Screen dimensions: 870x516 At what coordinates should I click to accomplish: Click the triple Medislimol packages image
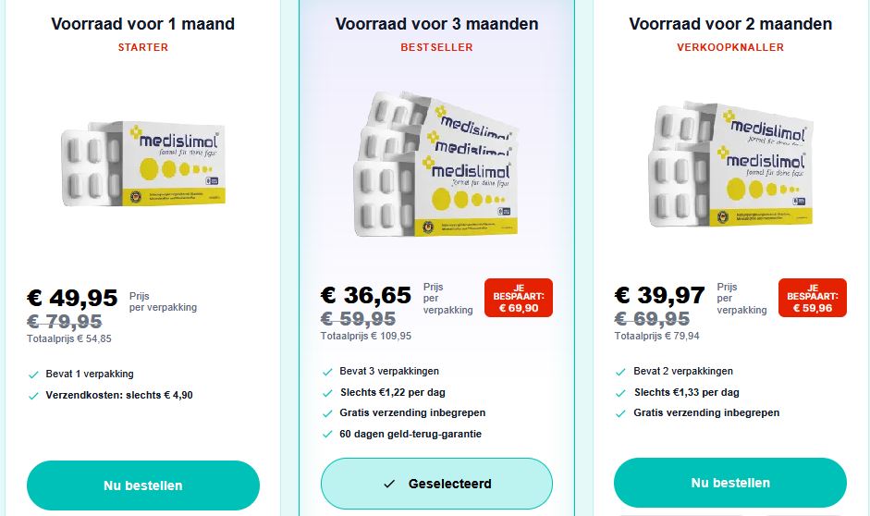click(x=436, y=165)
